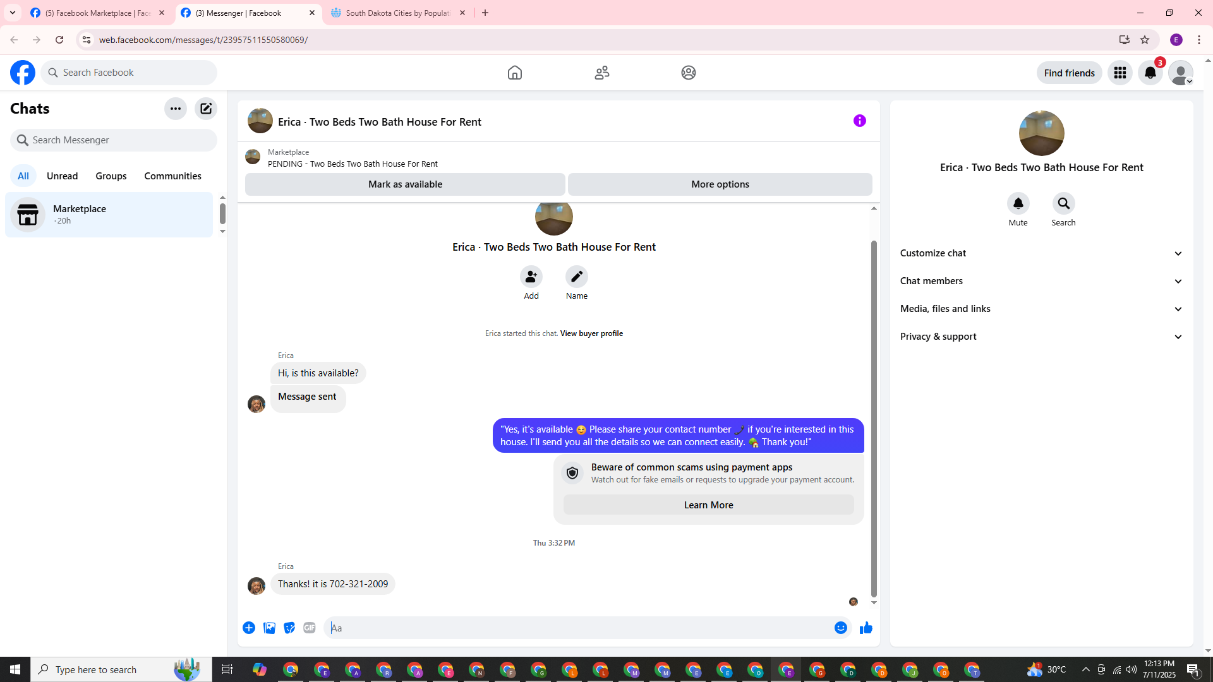This screenshot has width=1213, height=682.
Task: Open the emoji picker
Action: (x=841, y=628)
